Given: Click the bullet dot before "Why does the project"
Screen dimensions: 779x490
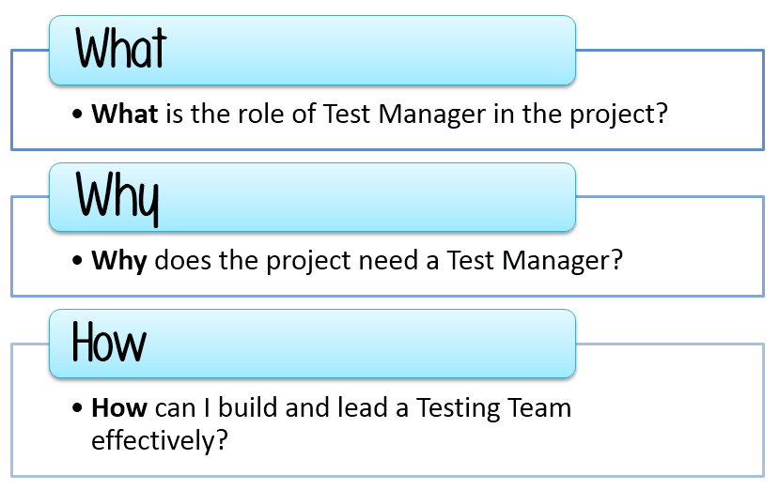Looking at the screenshot, I should tap(77, 261).
